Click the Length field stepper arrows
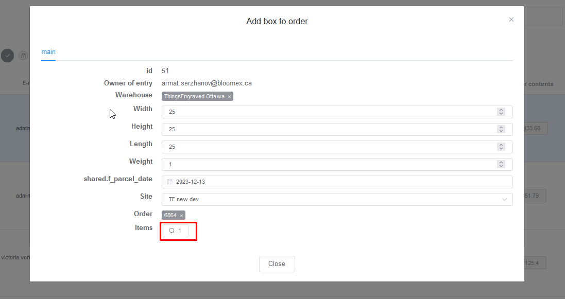This screenshot has width=565, height=299. tap(501, 147)
